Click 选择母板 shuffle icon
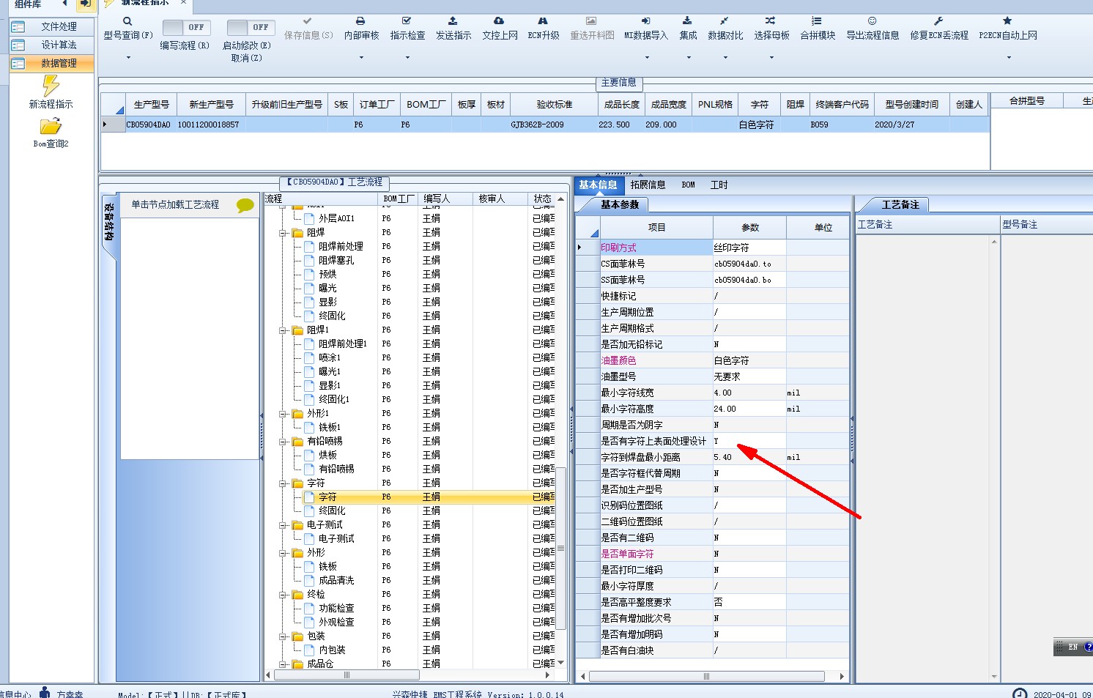Screen dimensions: 1093x698 click(x=771, y=21)
